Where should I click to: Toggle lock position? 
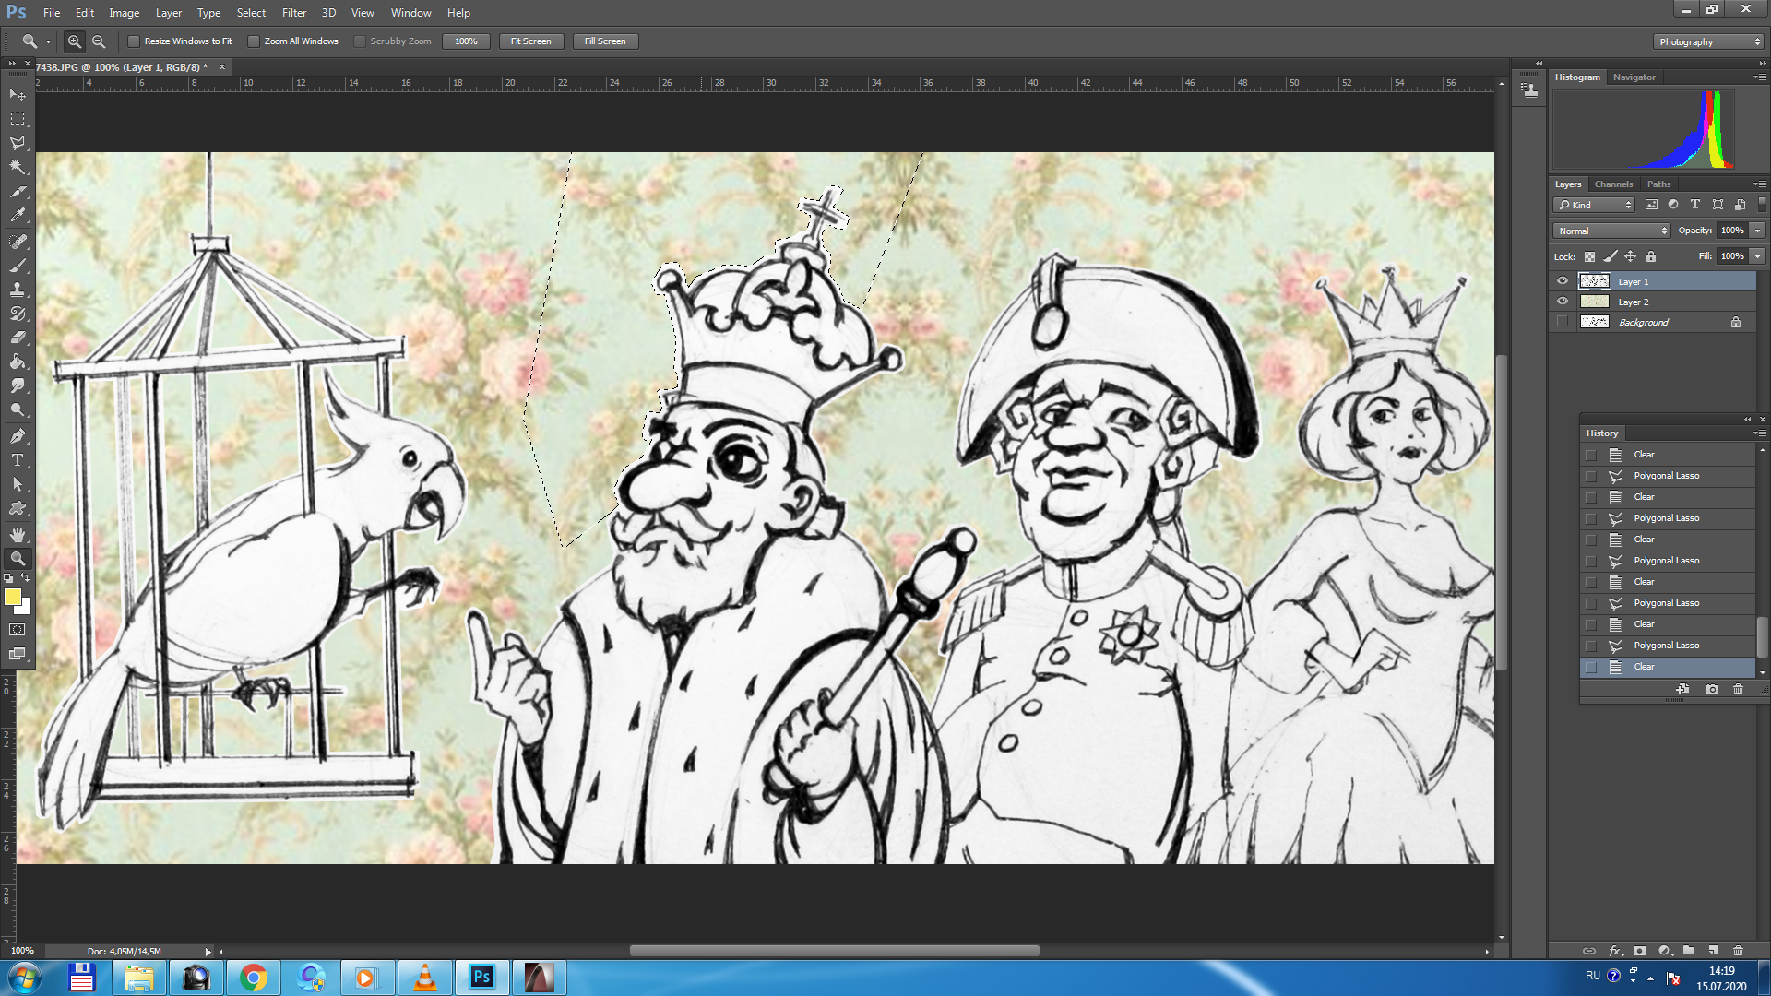1631,256
